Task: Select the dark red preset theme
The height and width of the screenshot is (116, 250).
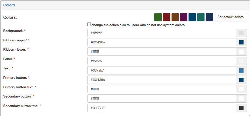Action: click(166, 17)
